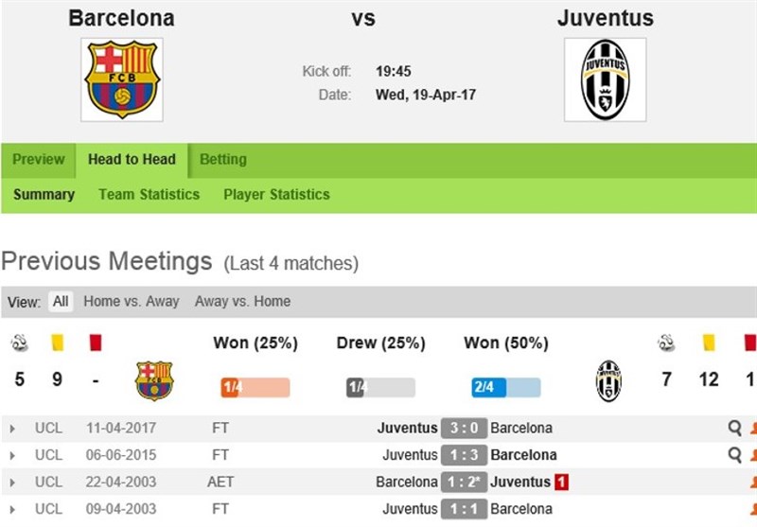Click the Juventus crest at the top
The width and height of the screenshot is (757, 527).
pyautogui.click(x=605, y=79)
